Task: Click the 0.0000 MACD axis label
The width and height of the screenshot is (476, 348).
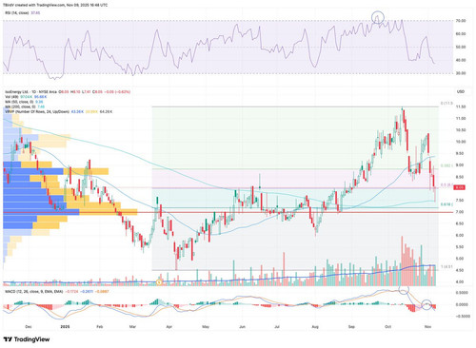Action: (x=462, y=304)
